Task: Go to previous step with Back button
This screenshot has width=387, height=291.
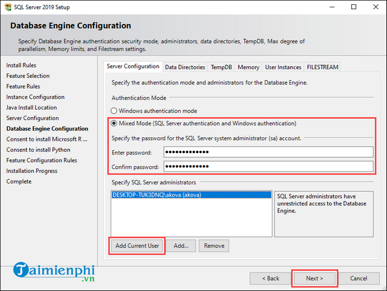Action: point(270,279)
